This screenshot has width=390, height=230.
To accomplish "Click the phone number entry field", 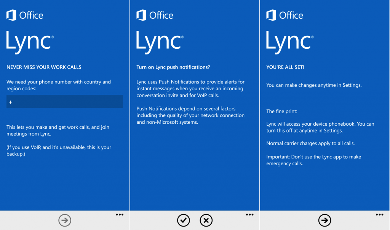I will [x=64, y=101].
